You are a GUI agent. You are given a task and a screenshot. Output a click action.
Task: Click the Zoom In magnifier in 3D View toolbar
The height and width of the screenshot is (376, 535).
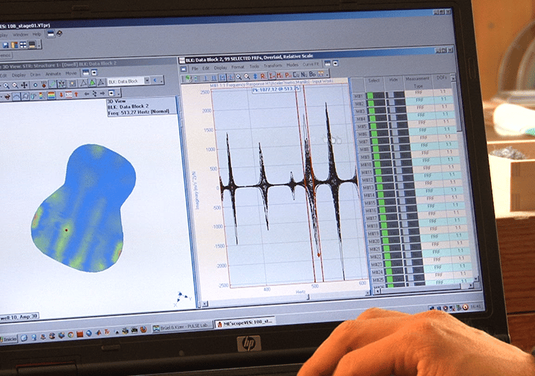(x=7, y=86)
